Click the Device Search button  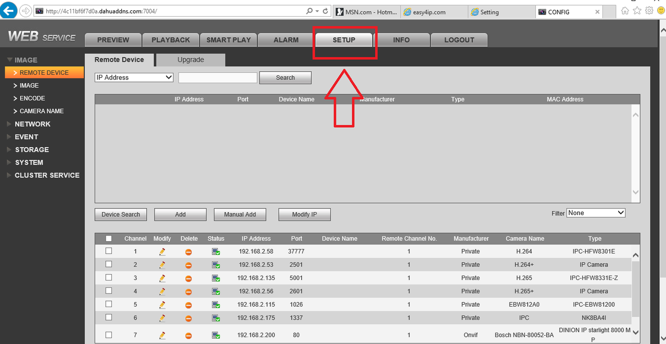121,215
